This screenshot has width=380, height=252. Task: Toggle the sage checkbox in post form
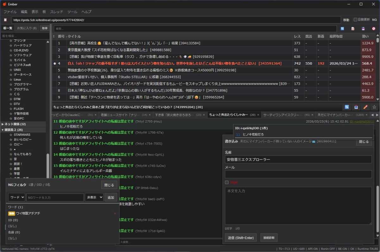point(227,182)
